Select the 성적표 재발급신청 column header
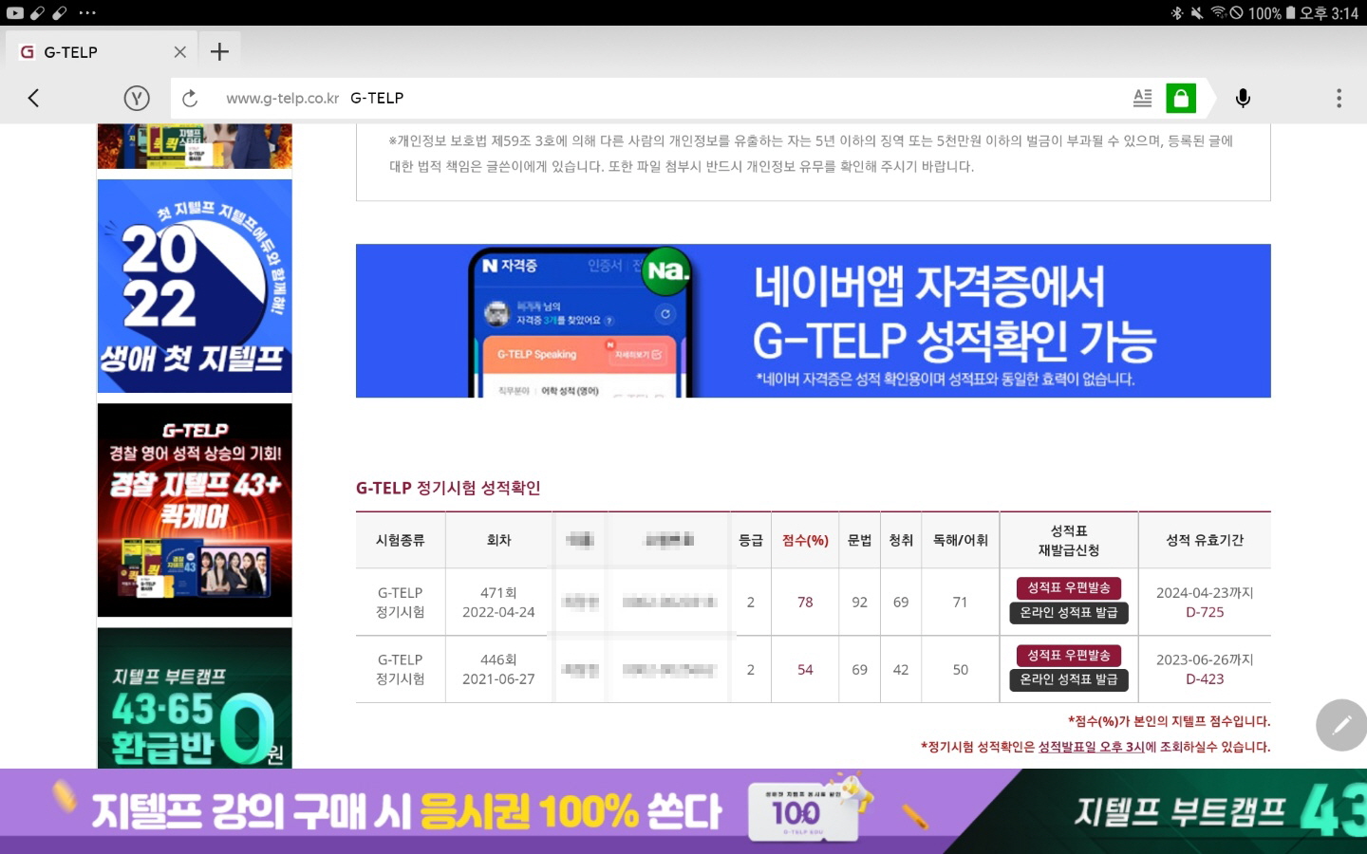The image size is (1367, 854). (1068, 540)
